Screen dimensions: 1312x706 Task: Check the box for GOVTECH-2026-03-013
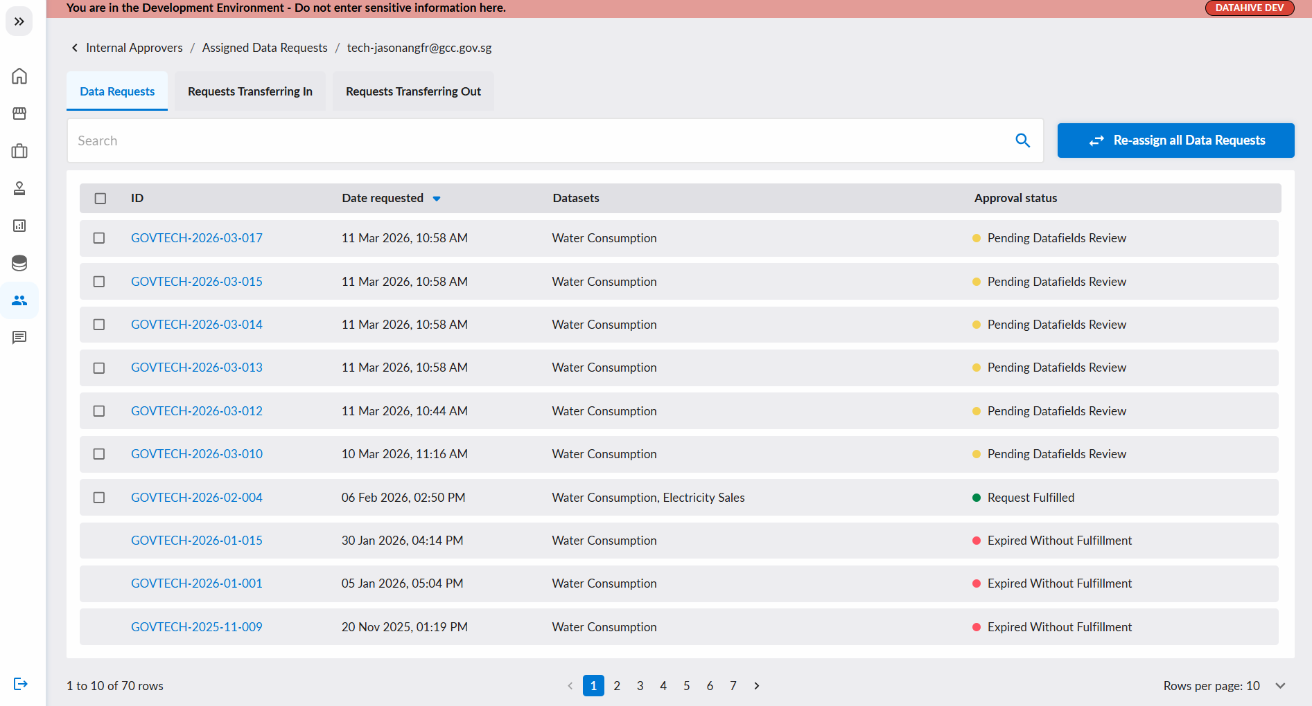[99, 368]
